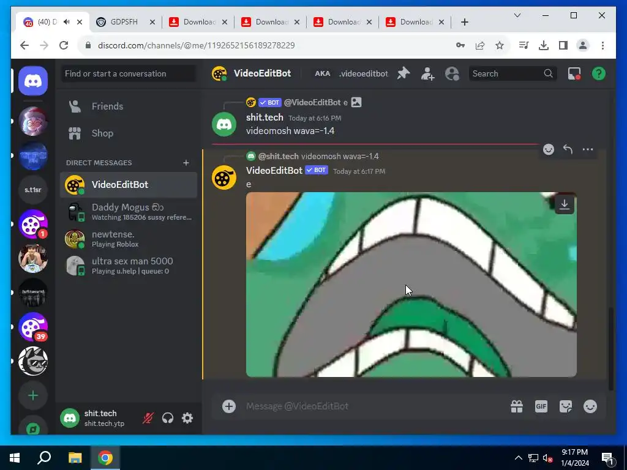Open attachment upload plus button
This screenshot has height=470, width=627.
(229, 406)
